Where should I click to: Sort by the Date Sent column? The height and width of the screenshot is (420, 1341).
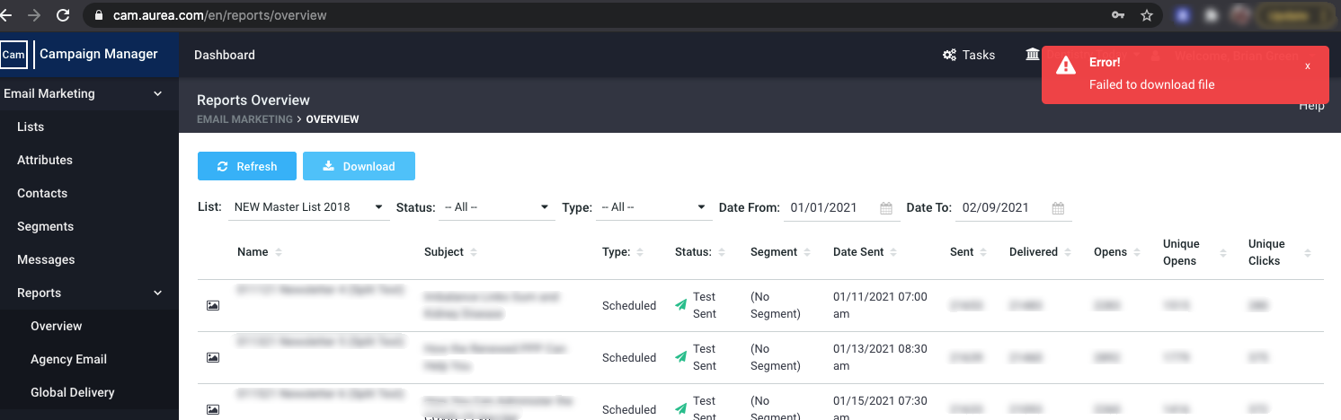pos(865,252)
